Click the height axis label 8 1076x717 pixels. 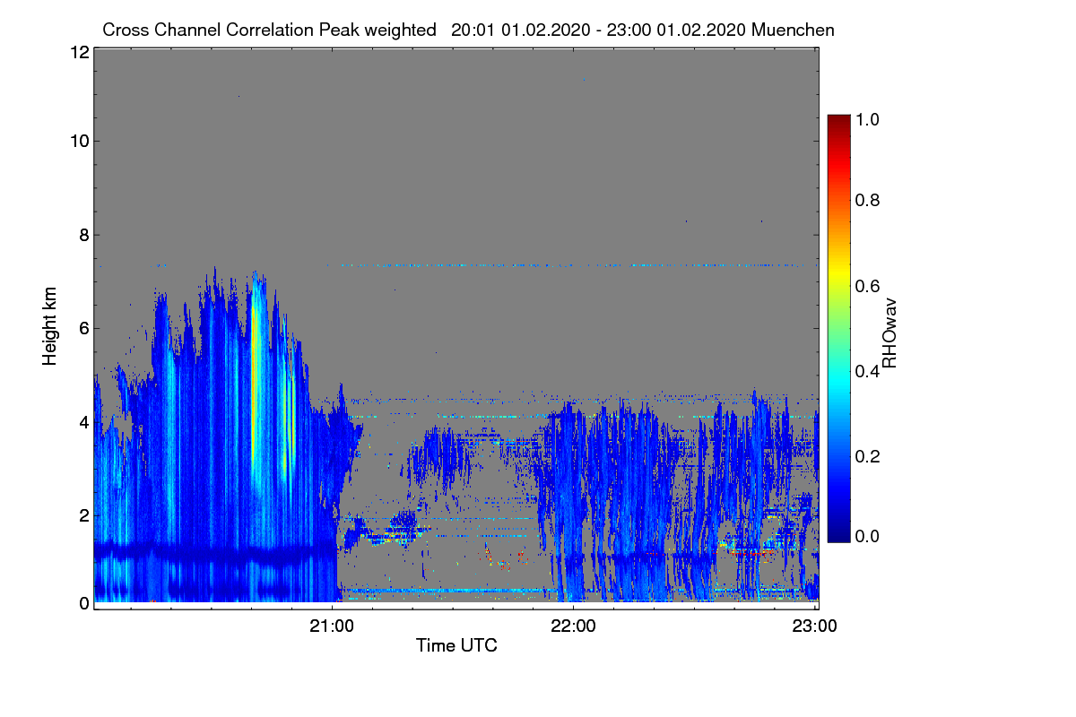pos(84,235)
